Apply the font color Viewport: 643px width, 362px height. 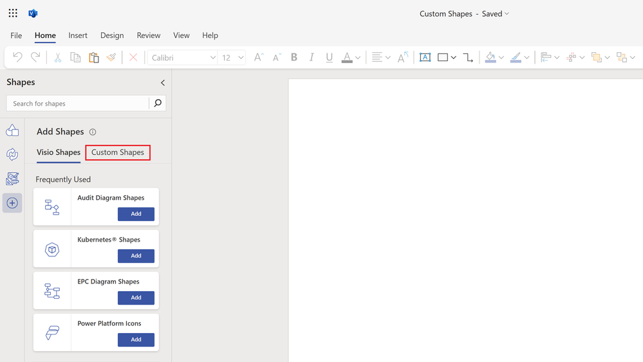[347, 57]
